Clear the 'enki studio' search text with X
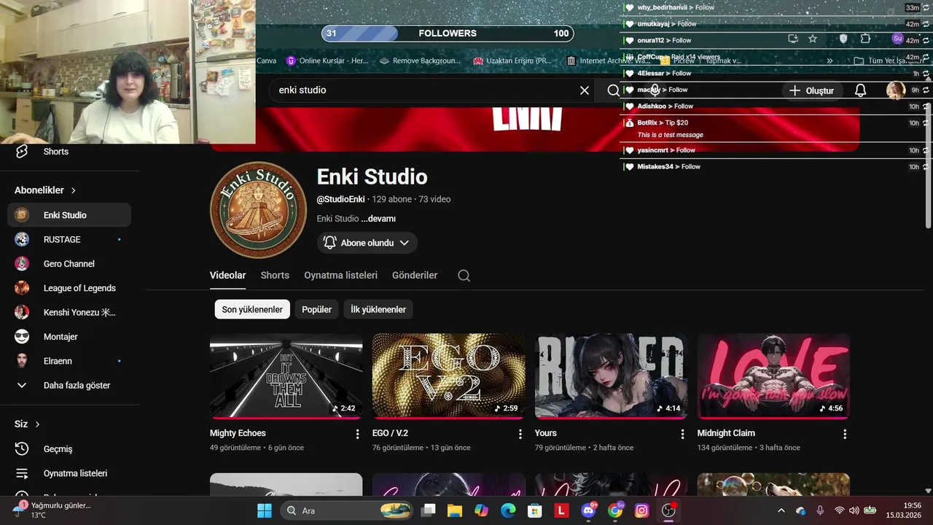This screenshot has width=933, height=525. pos(584,90)
